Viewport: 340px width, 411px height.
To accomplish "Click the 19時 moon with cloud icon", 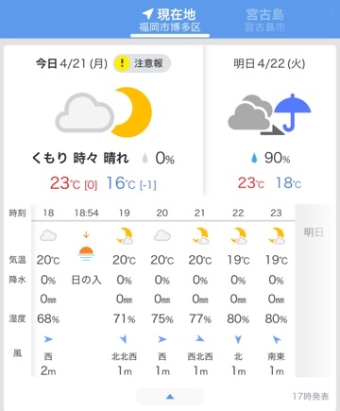I will [x=125, y=236].
